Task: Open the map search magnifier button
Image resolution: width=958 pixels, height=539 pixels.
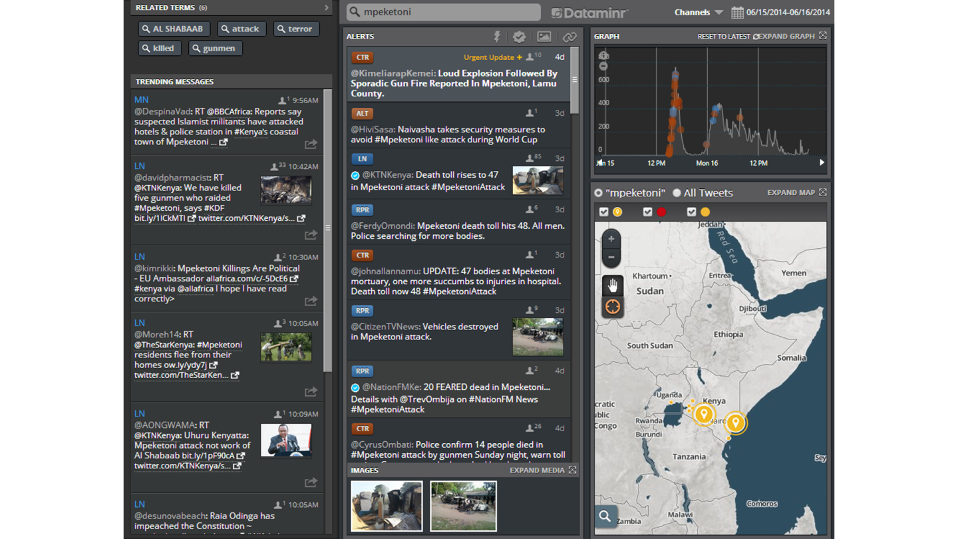Action: click(605, 516)
